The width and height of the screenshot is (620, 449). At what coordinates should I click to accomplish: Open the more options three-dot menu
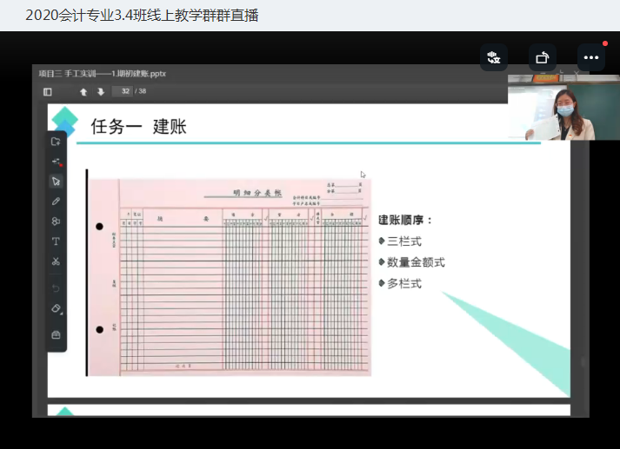click(x=591, y=57)
